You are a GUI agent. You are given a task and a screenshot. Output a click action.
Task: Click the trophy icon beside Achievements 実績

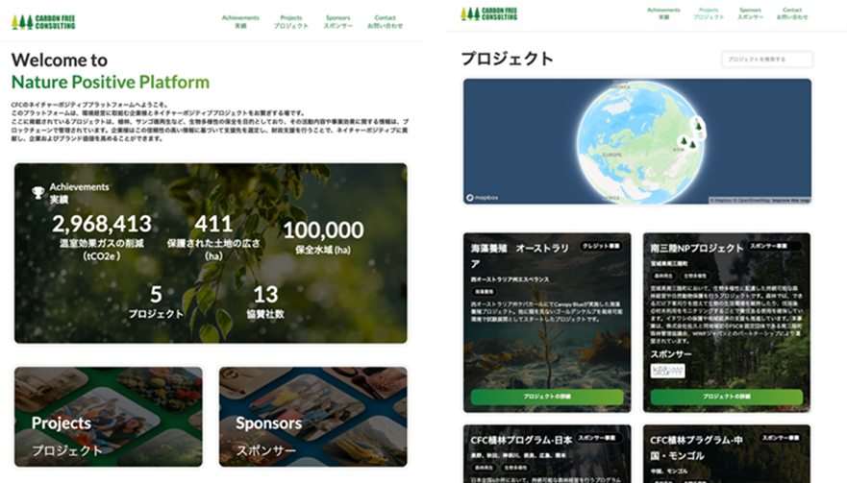(x=38, y=192)
